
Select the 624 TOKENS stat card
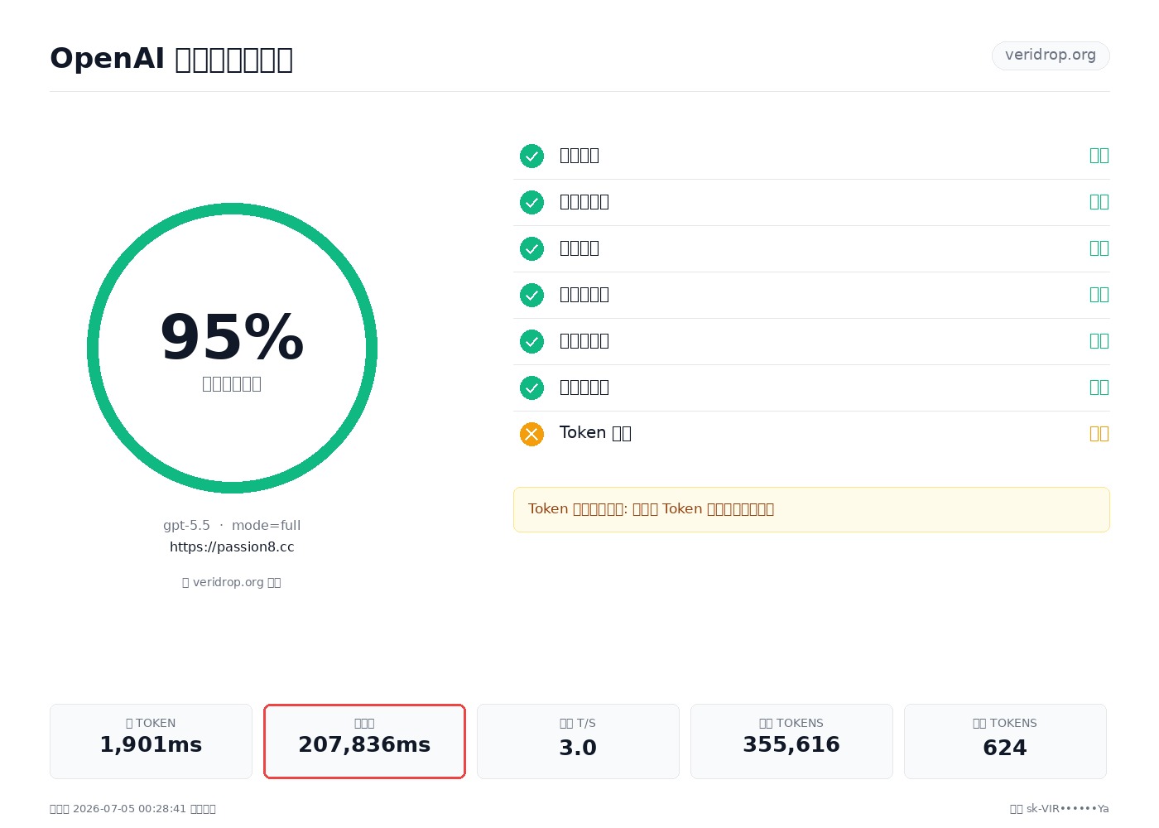point(1005,741)
